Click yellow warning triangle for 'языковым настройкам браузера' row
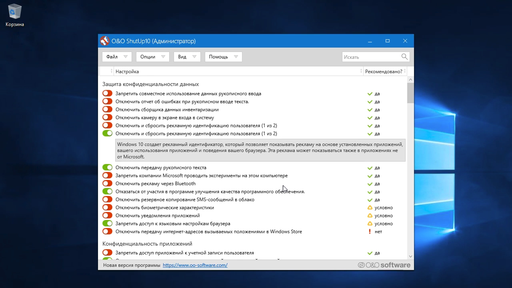Screen dimensions: 512x288 [x=370, y=224]
